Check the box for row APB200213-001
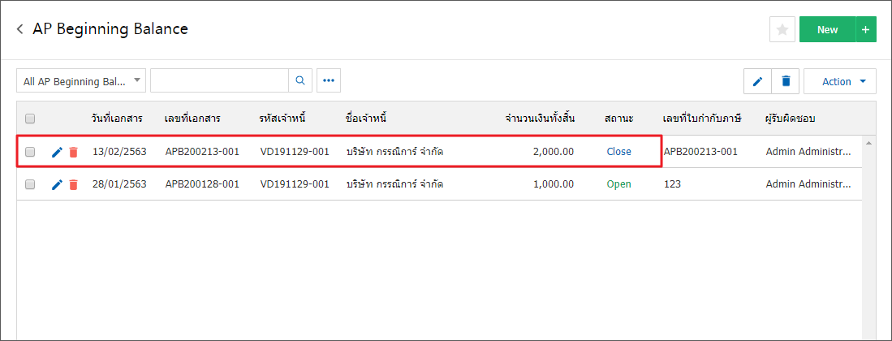The height and width of the screenshot is (341, 892). pyautogui.click(x=30, y=152)
